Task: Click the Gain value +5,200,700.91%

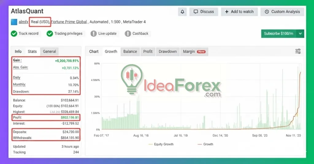Action: coord(67,61)
